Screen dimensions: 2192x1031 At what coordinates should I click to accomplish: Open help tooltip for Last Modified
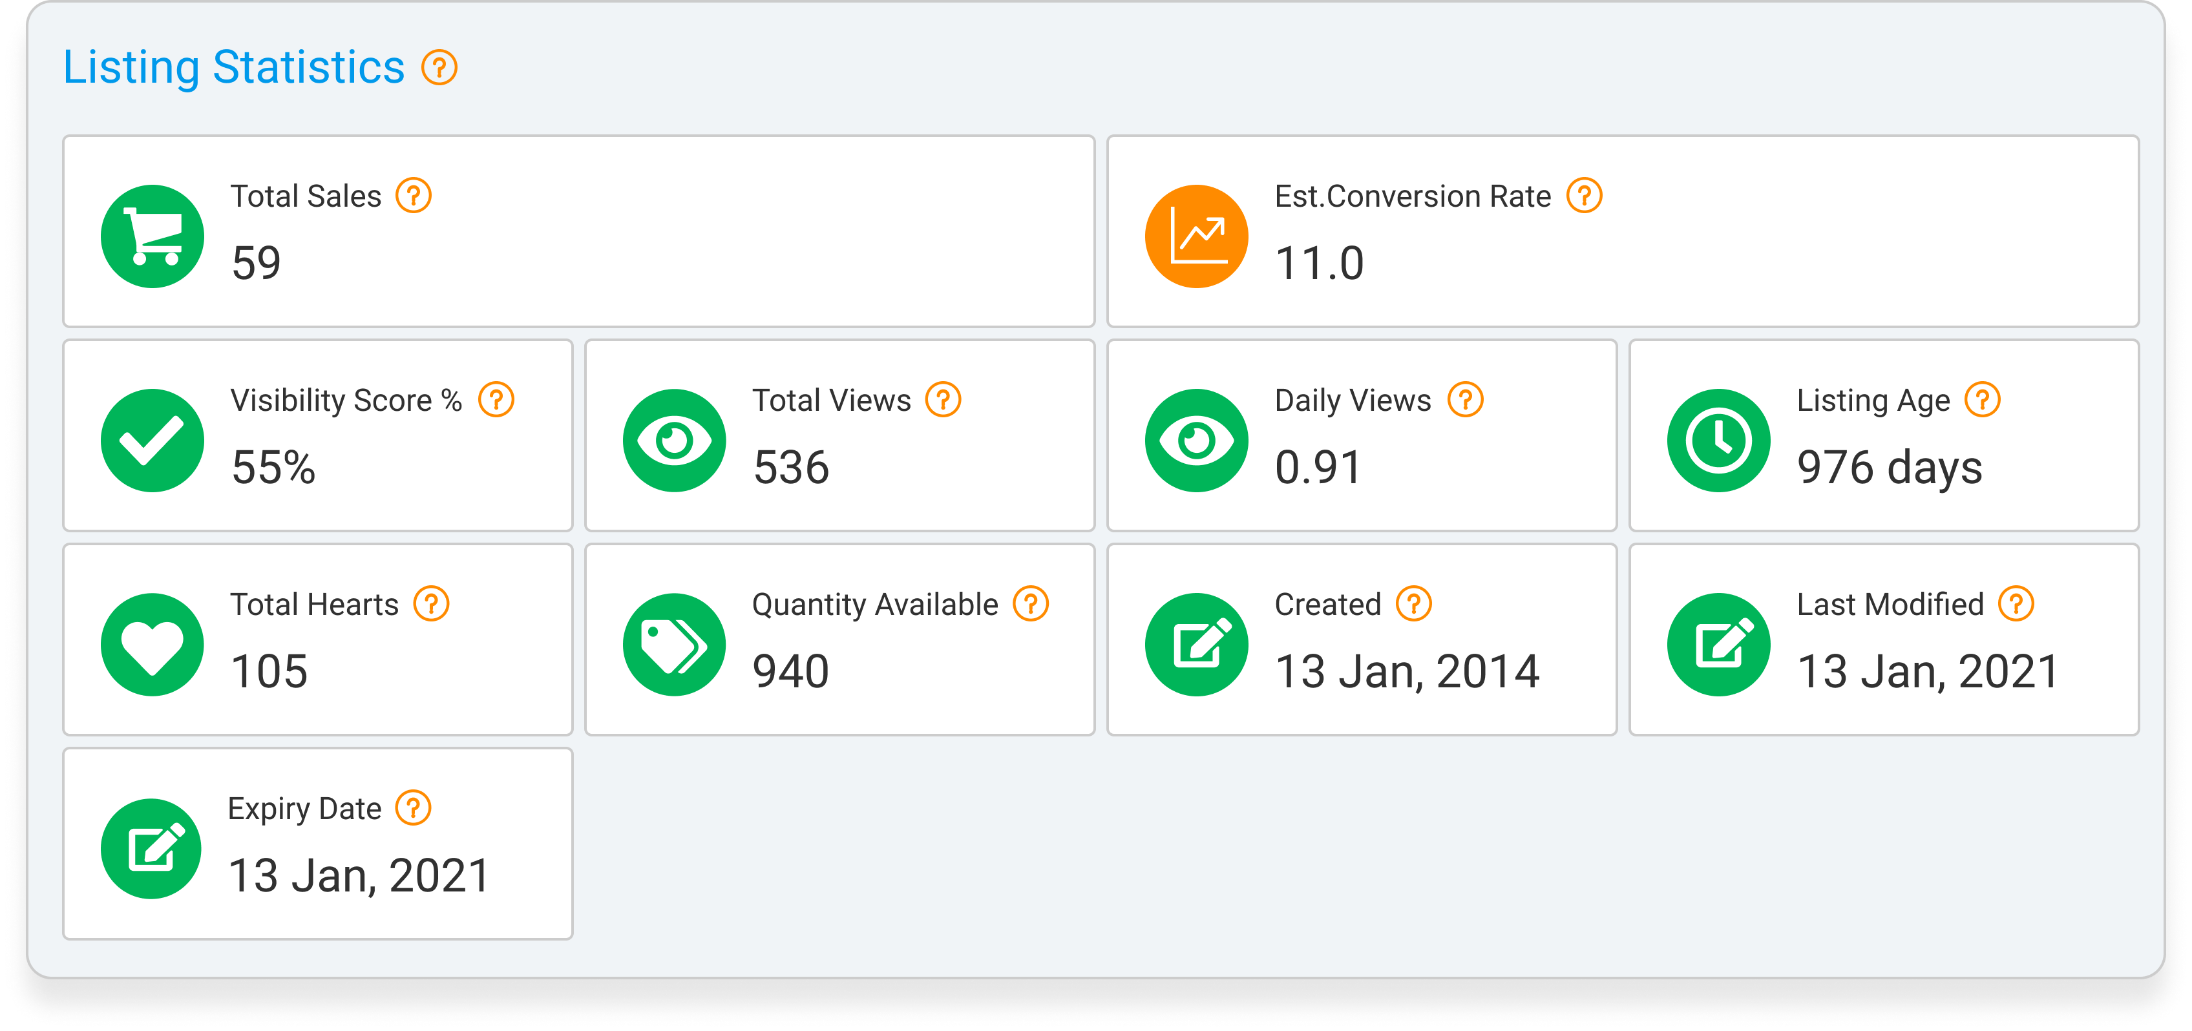pos(2016,604)
